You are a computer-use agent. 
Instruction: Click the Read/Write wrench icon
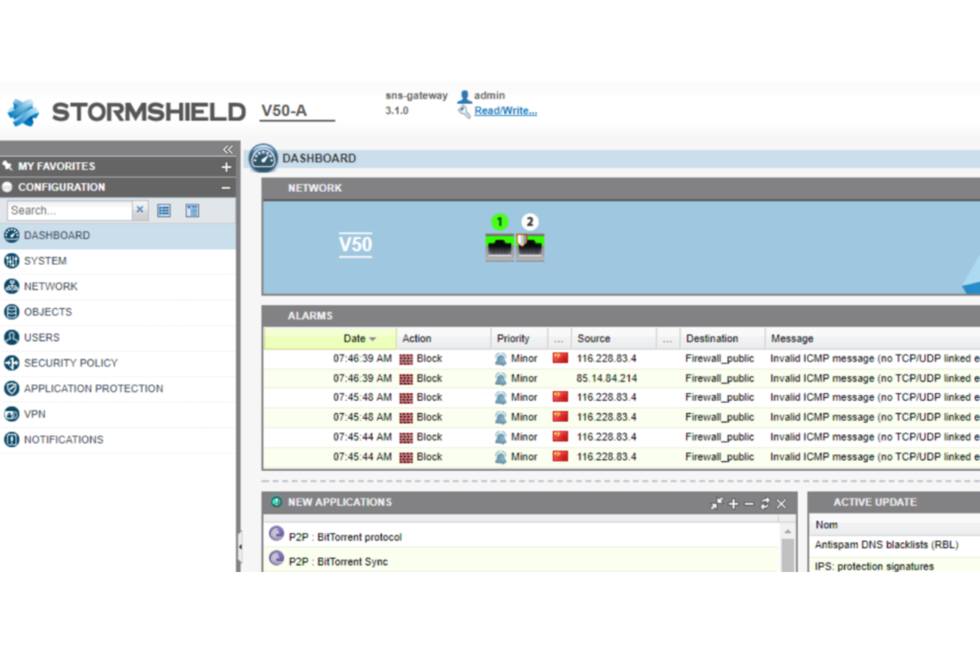pyautogui.click(x=464, y=111)
